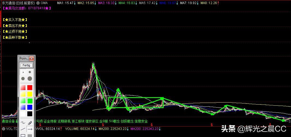
Task: Expand the VOL-TDX indicator dropdown arrow
Action: pyautogui.click(x=3, y=129)
